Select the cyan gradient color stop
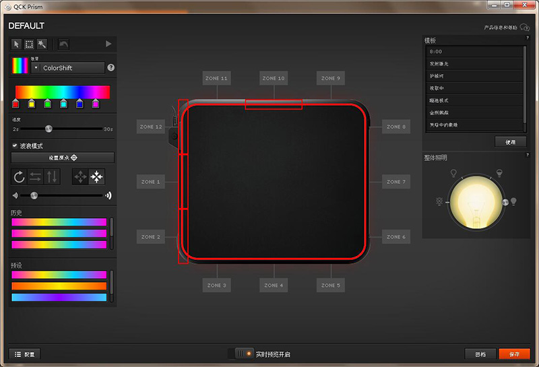The image size is (539, 367). (63, 103)
